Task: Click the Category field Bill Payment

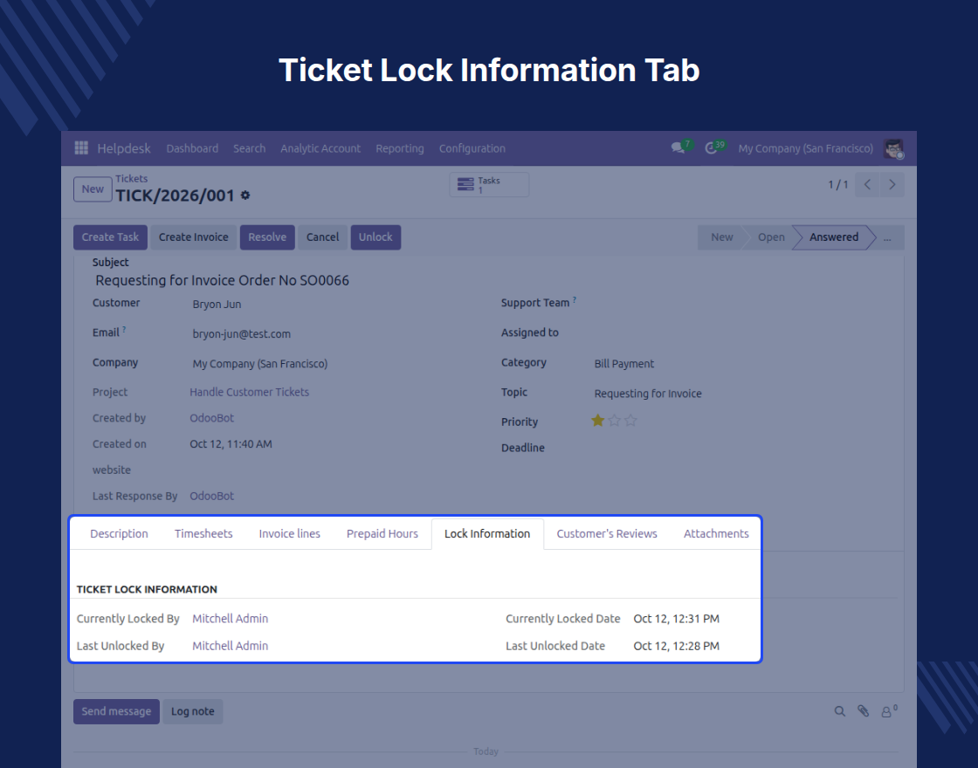Action: click(624, 364)
